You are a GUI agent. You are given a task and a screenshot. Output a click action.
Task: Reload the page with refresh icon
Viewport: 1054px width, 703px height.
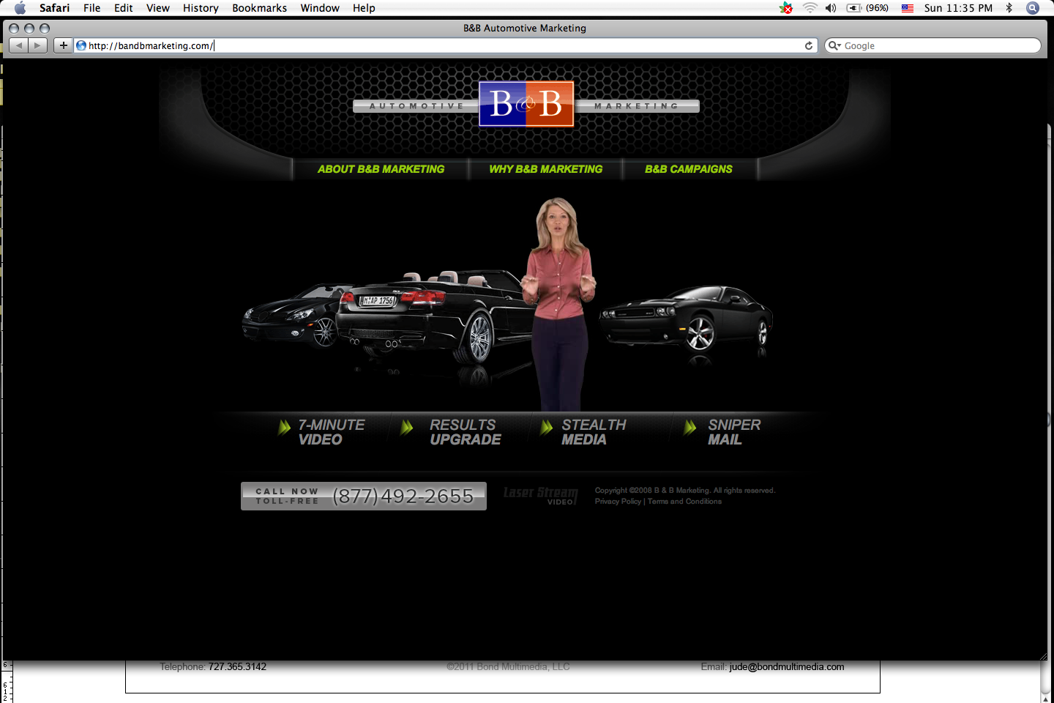(x=809, y=45)
